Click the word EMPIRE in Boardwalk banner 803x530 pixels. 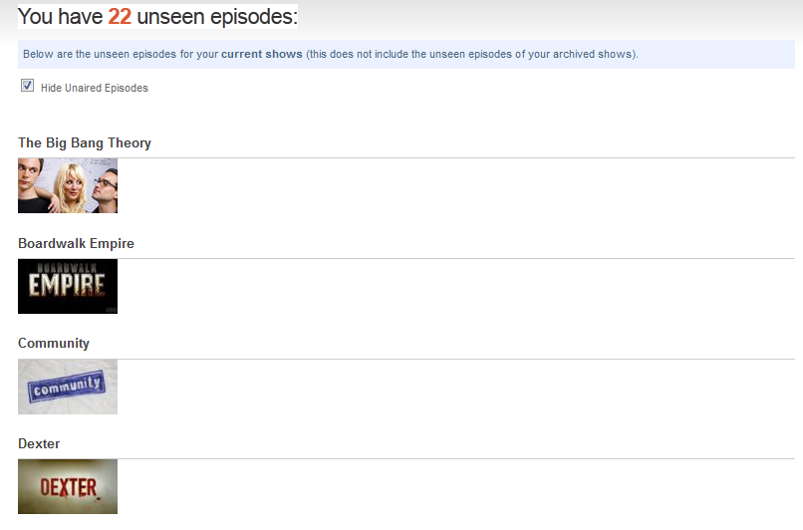67,285
